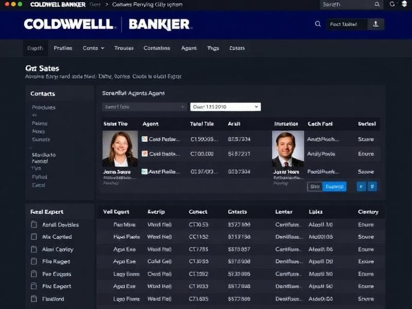Viewport: 412px width, 309px height.
Task: Click the blue Eusnergi button
Action: (x=334, y=186)
